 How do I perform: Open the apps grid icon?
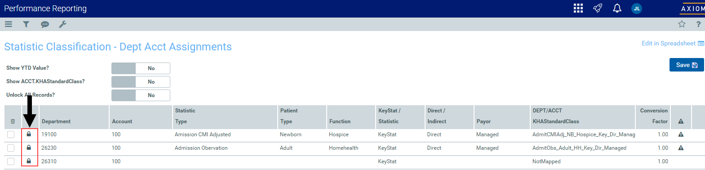click(x=578, y=8)
